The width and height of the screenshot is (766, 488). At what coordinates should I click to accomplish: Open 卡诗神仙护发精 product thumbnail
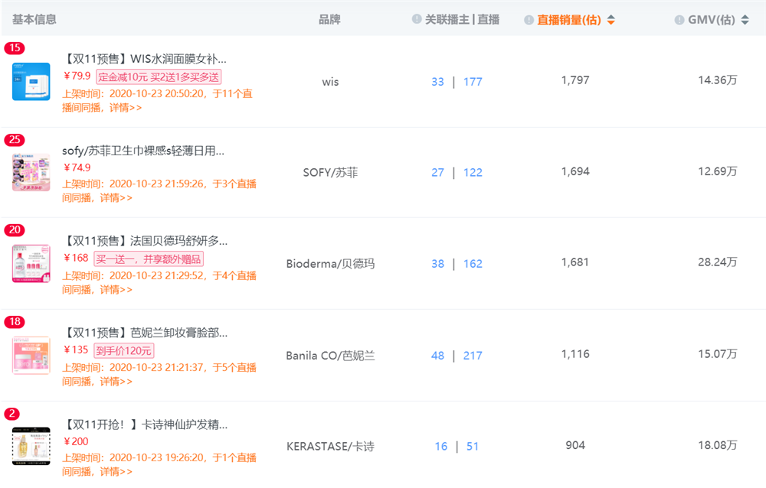(31, 446)
